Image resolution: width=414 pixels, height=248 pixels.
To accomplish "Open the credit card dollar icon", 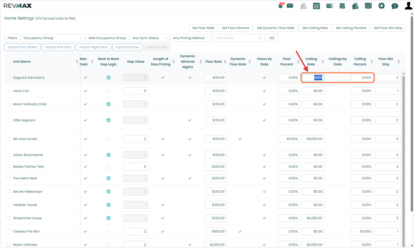I will [329, 6].
